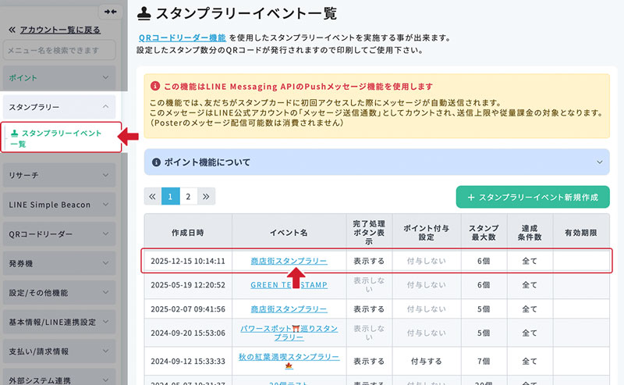Image resolution: width=624 pixels, height=385 pixels.
Task: Click スタンプラリーイベント新規作成 button
Action: 532,197
